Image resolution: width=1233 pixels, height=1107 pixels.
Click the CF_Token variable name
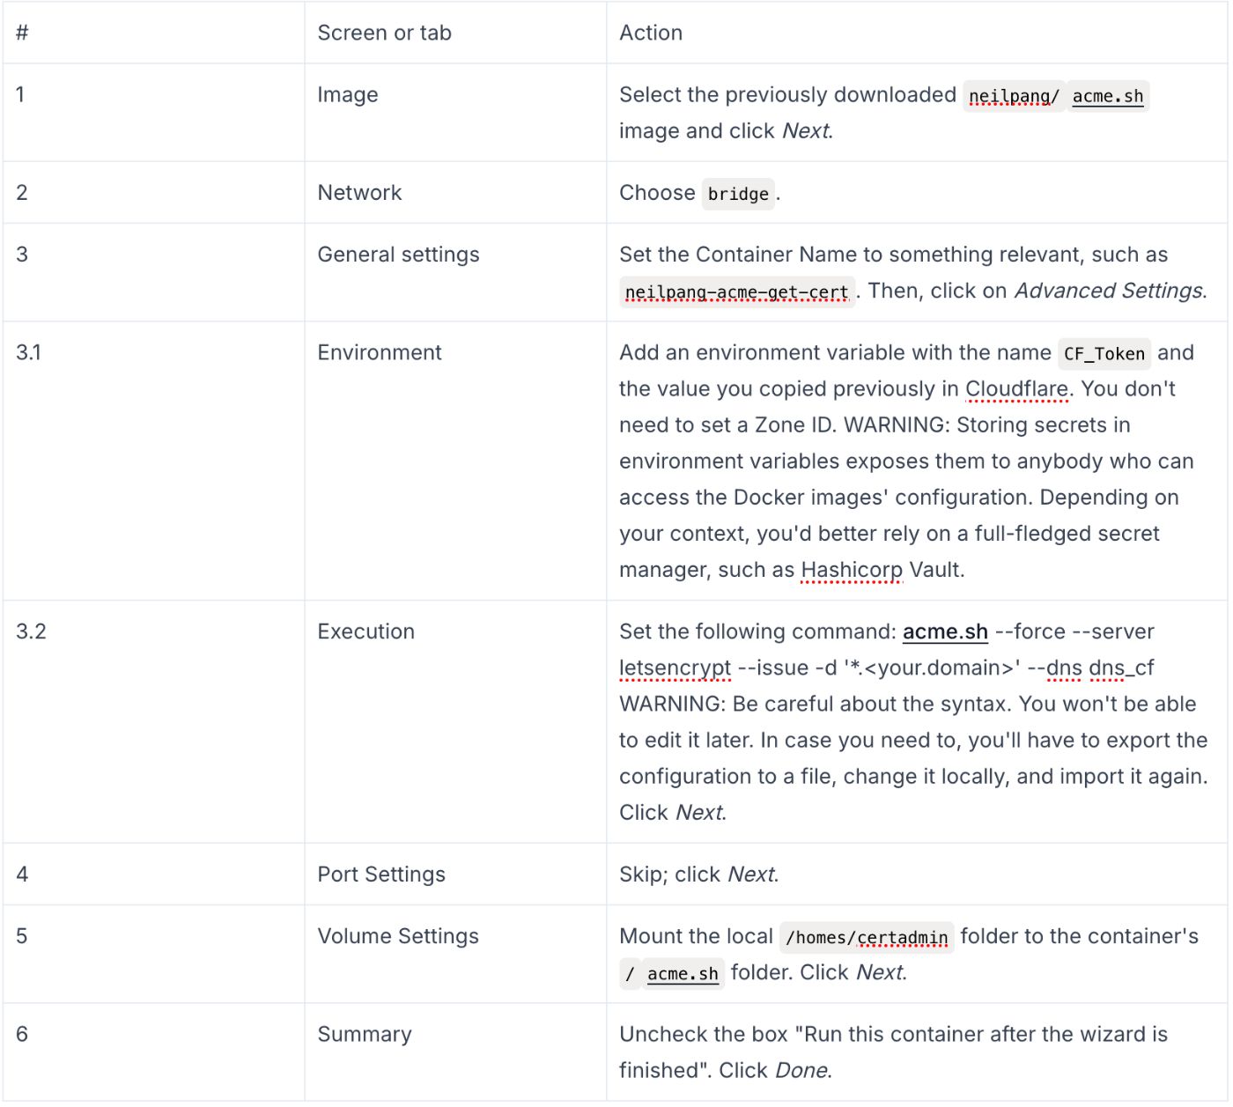pos(1104,354)
